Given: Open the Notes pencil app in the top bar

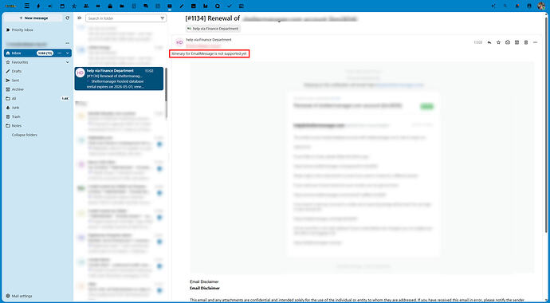Looking at the screenshot, I should pyautogui.click(x=182, y=6).
